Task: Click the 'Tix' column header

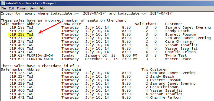Action: 145,69
